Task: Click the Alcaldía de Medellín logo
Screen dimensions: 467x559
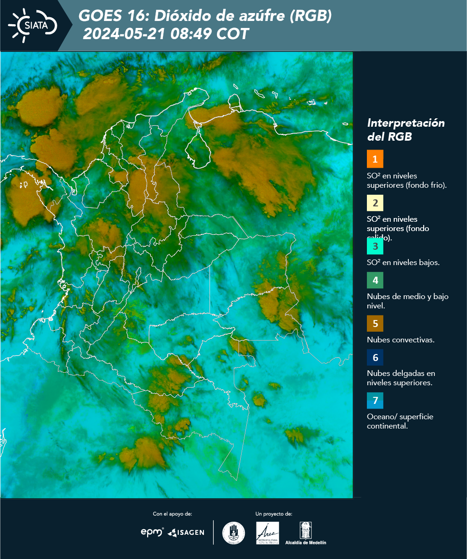Action: [x=306, y=533]
